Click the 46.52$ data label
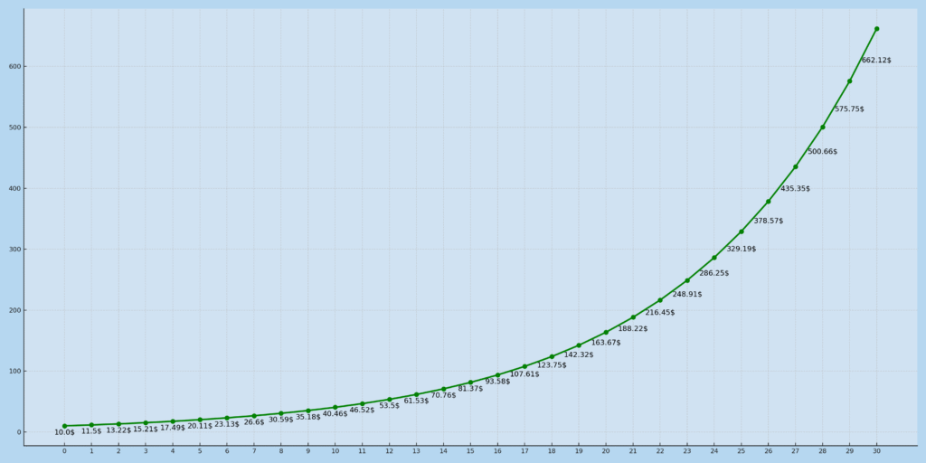The image size is (926, 463). (x=362, y=410)
